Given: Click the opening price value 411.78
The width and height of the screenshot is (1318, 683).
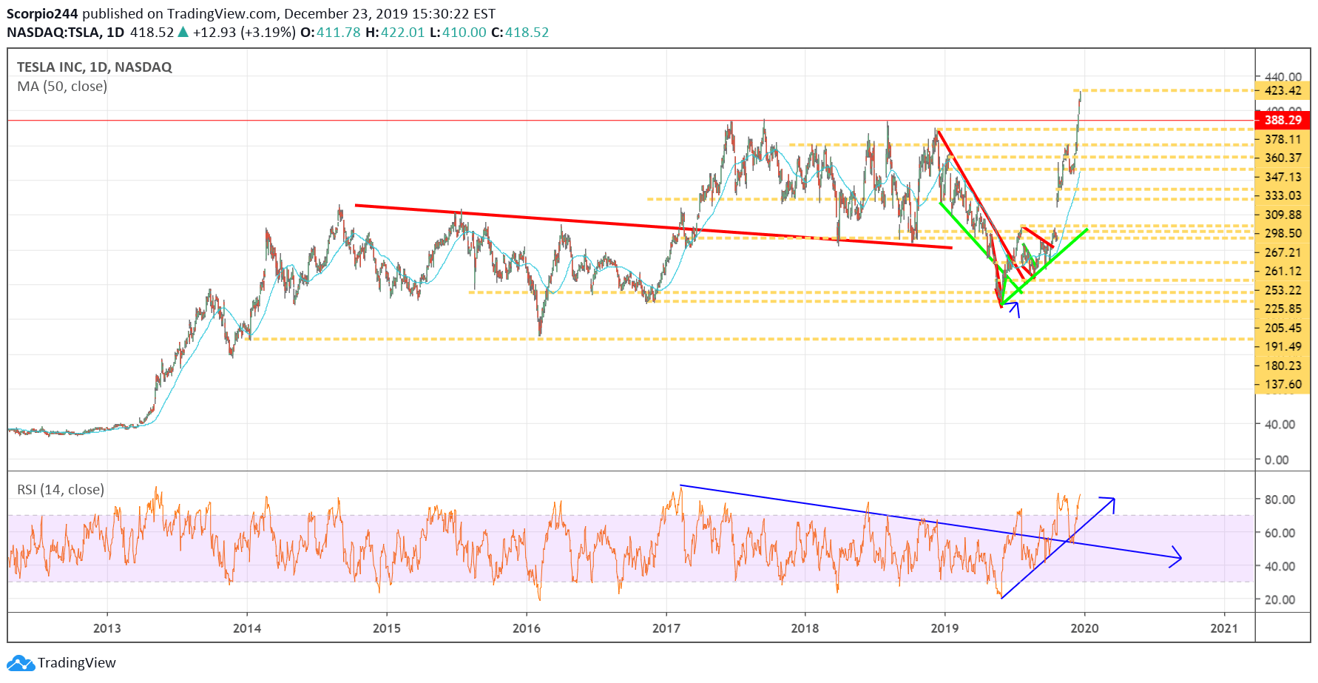Looking at the screenshot, I should tap(339, 32).
